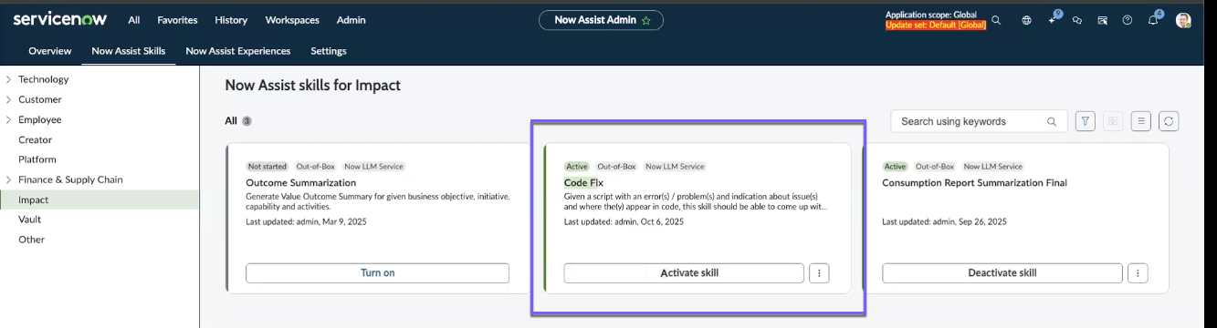Open the Now Assist sparkle icon
The height and width of the screenshot is (328, 1217).
point(1053,19)
